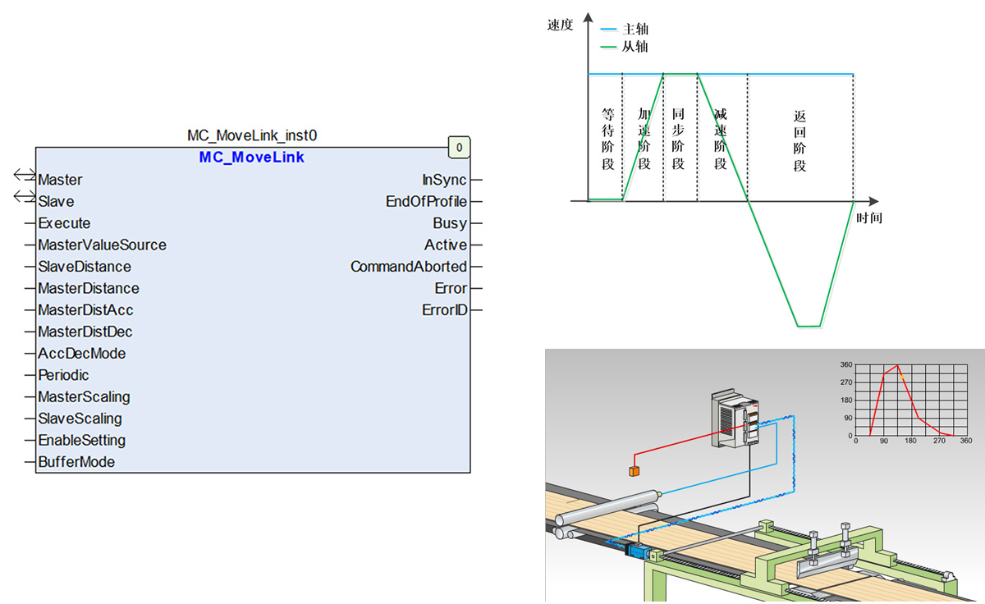Click the 加速阶段 phase label
This screenshot has width=985, height=604.
(x=644, y=138)
